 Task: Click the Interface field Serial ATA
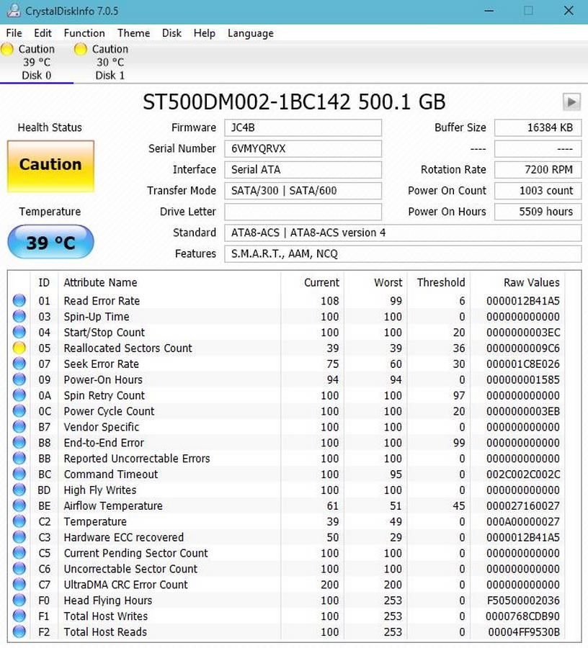303,170
